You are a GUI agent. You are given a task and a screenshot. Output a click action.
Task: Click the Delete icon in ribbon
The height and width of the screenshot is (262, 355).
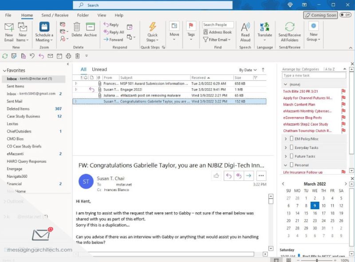point(77,27)
